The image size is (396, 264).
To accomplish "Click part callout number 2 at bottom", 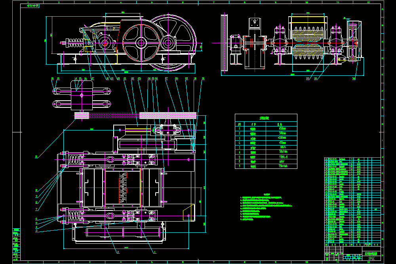I will [x=118, y=252].
